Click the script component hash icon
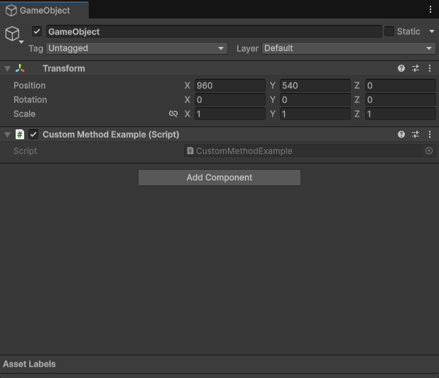 (x=20, y=134)
